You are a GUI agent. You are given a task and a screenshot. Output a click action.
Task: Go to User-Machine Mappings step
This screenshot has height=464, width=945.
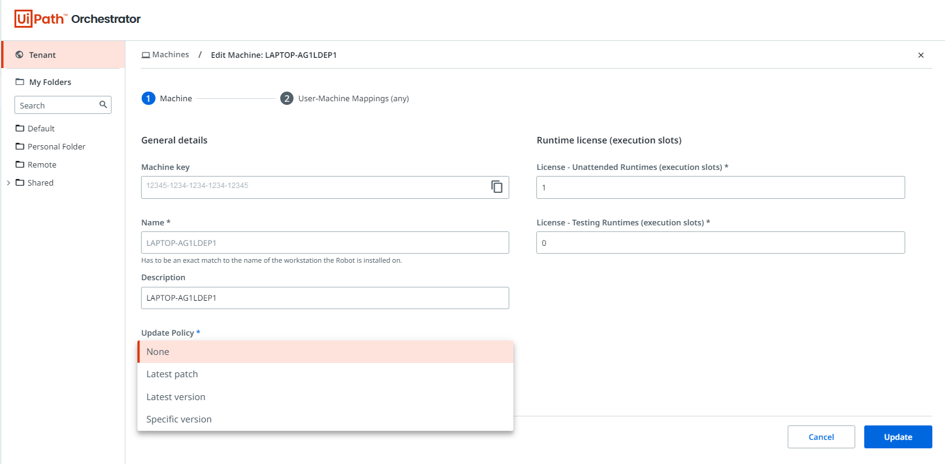coord(345,98)
